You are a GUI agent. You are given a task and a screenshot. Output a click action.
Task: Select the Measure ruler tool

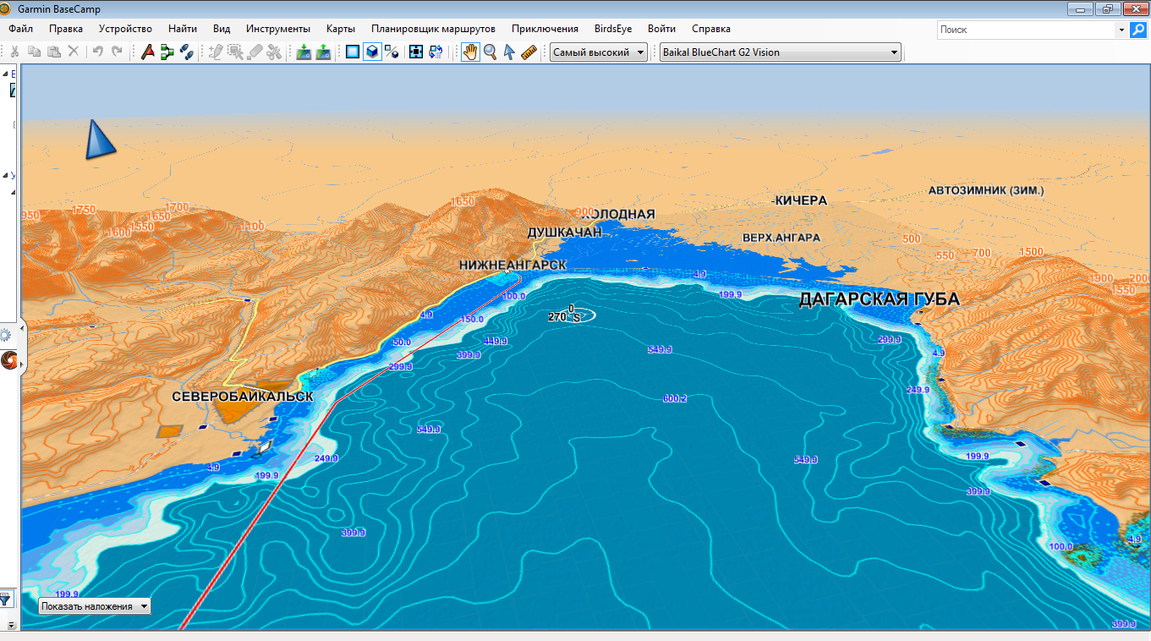[x=529, y=52]
